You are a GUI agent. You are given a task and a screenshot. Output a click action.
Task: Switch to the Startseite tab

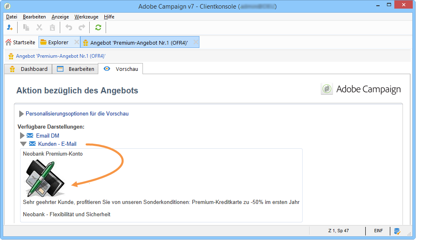(20, 42)
